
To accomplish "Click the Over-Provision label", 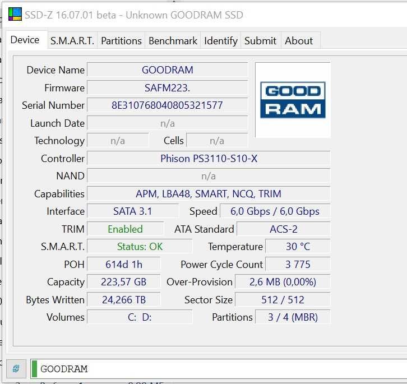I will [200, 282].
